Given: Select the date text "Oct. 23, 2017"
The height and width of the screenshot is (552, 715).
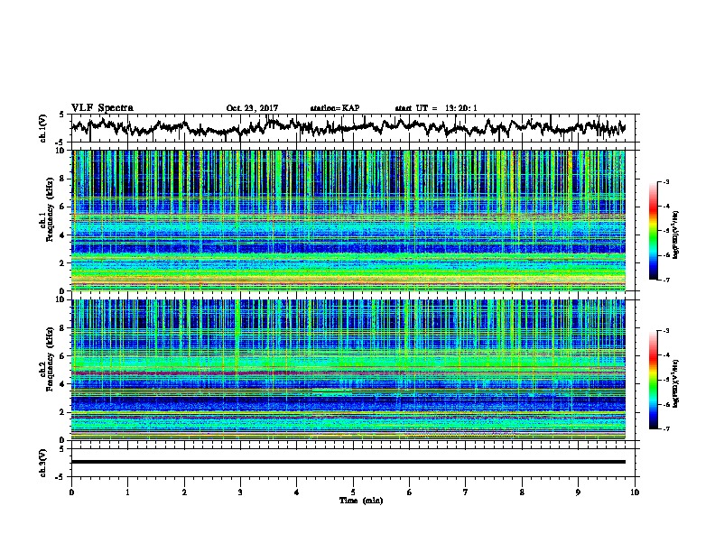Looking at the screenshot, I should [x=252, y=108].
